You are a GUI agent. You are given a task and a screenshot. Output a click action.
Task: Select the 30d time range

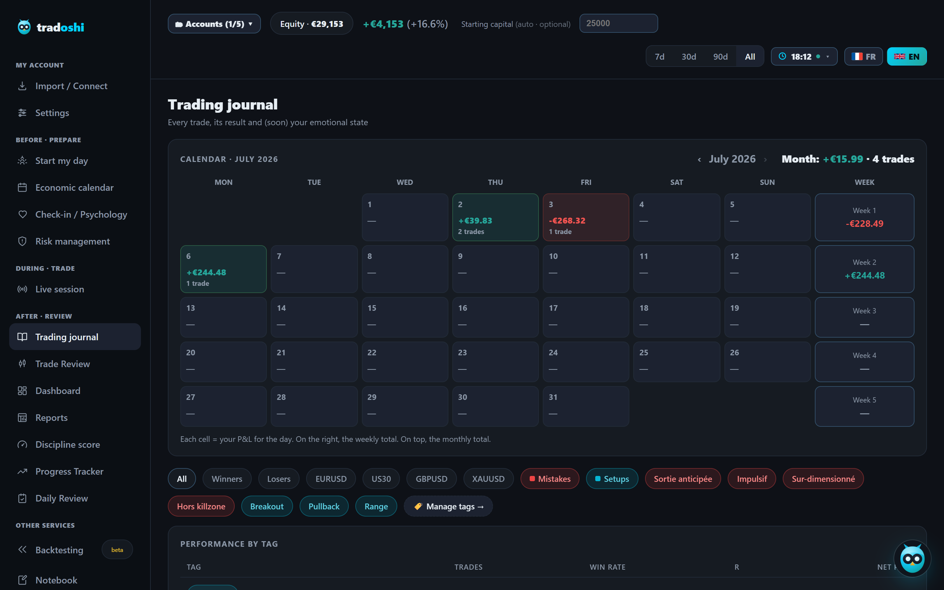689,57
